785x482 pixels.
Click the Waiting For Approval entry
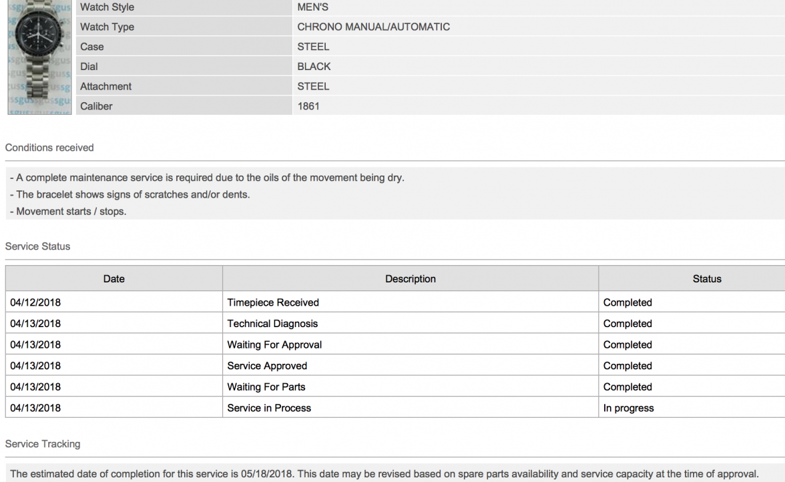274,345
